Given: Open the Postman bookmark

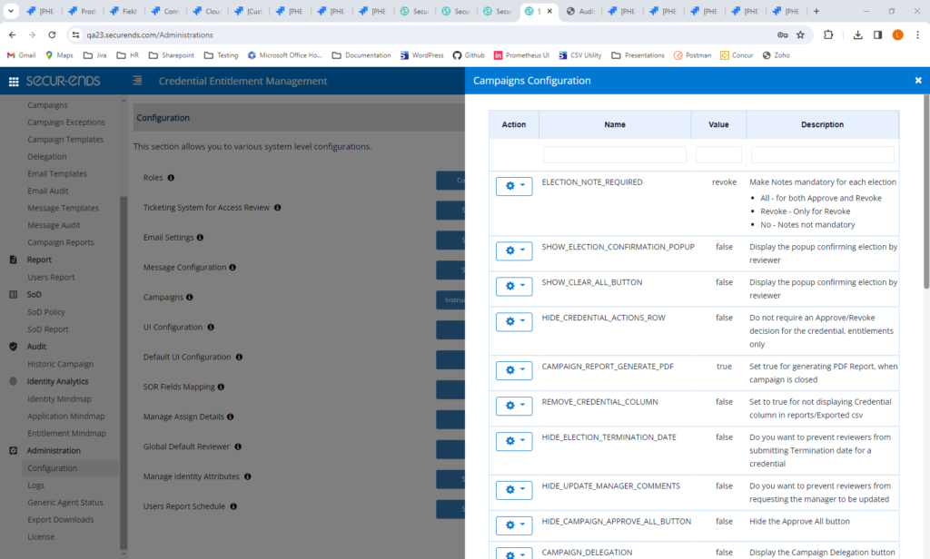Looking at the screenshot, I should tap(692, 55).
